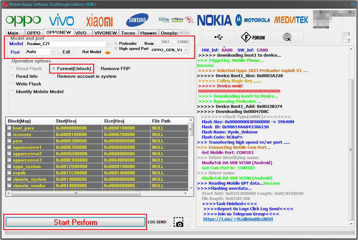The width and height of the screenshot is (358, 240).
Task: Open the website globe icon
Action: tap(287, 37)
